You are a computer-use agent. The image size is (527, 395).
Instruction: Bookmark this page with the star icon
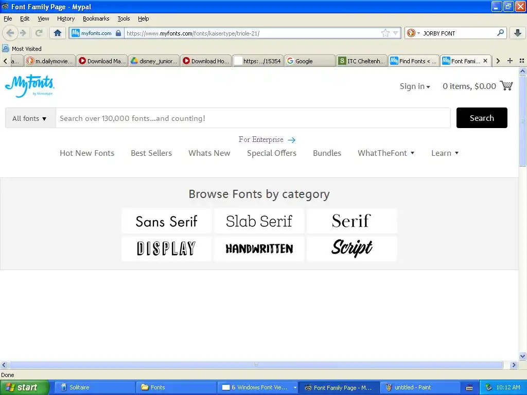(x=385, y=33)
